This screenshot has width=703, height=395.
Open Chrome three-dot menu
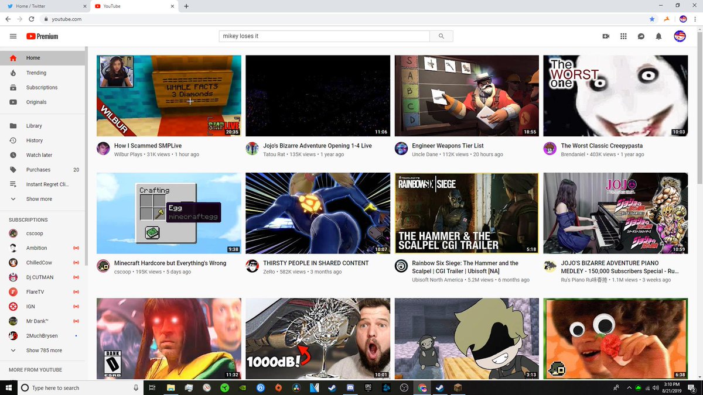[696, 19]
